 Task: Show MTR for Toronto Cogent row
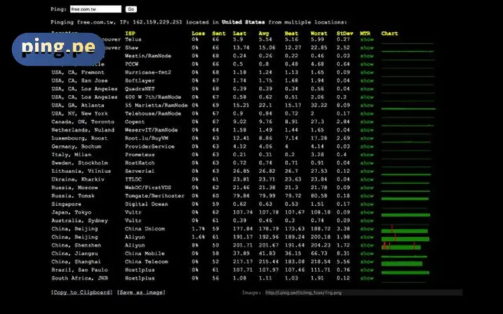pos(367,121)
